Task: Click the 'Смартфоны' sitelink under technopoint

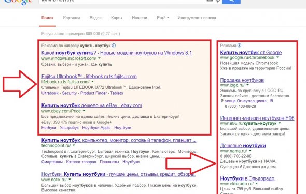Action: [52, 162]
